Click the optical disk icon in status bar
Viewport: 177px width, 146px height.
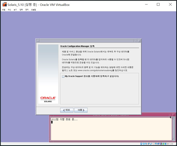(144, 144)
